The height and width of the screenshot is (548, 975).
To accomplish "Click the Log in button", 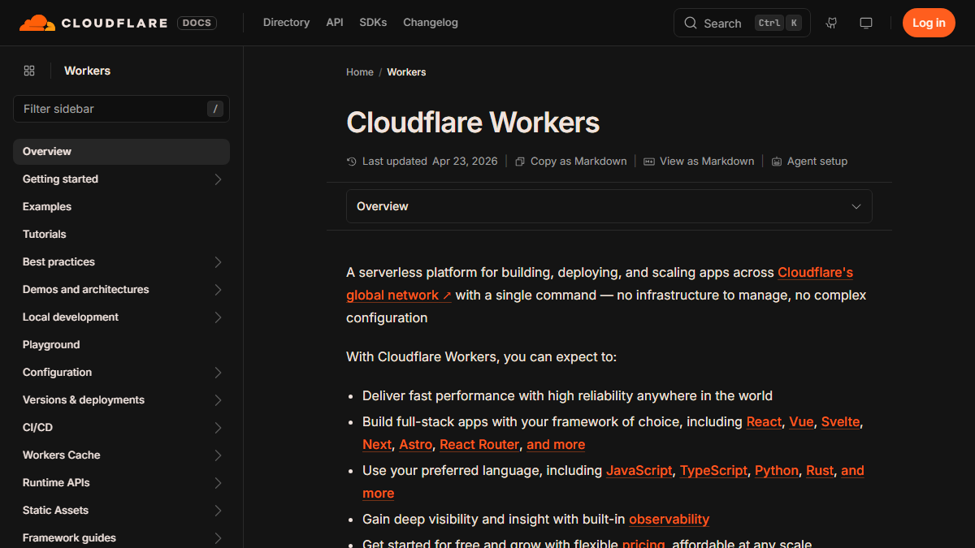I will pos(929,23).
